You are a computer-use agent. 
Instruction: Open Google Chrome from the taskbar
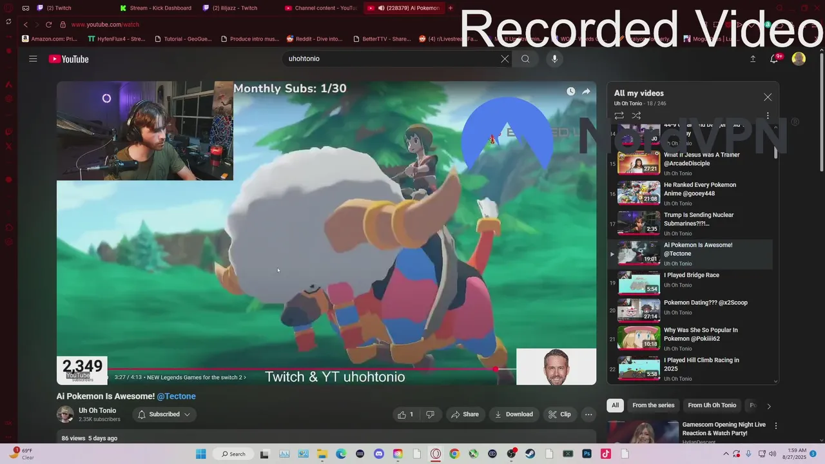pyautogui.click(x=454, y=454)
